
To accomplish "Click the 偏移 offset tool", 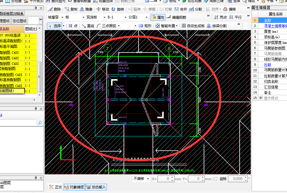I will (230, 9).
